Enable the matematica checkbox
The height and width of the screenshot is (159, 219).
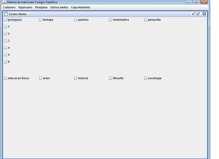[x=110, y=20]
